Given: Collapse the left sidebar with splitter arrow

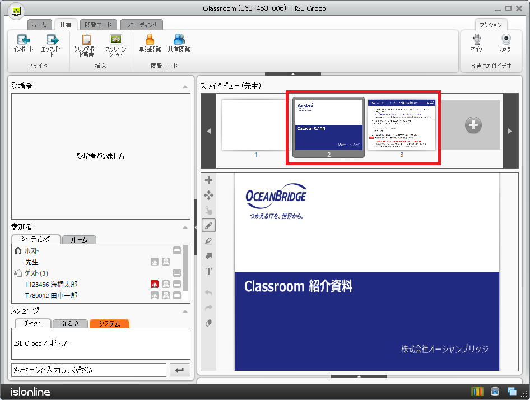Looking at the screenshot, I should point(196,227).
